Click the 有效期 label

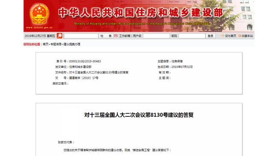165,72
